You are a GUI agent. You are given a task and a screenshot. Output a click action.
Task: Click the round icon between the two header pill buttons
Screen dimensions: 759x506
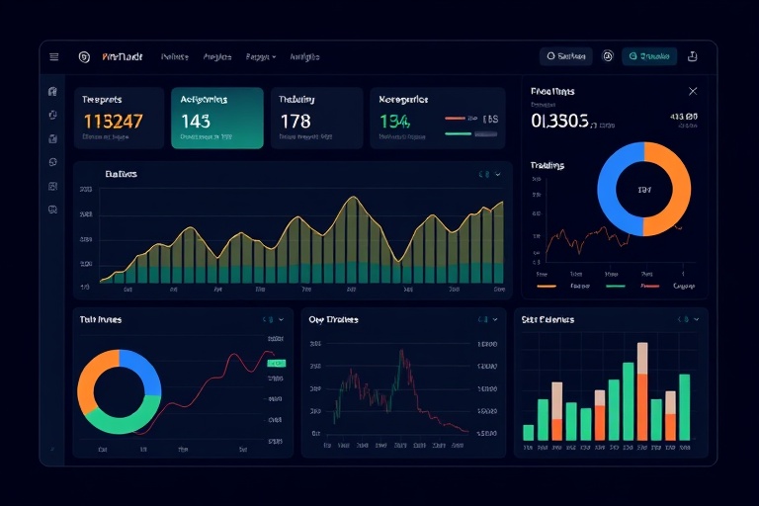[x=608, y=57]
